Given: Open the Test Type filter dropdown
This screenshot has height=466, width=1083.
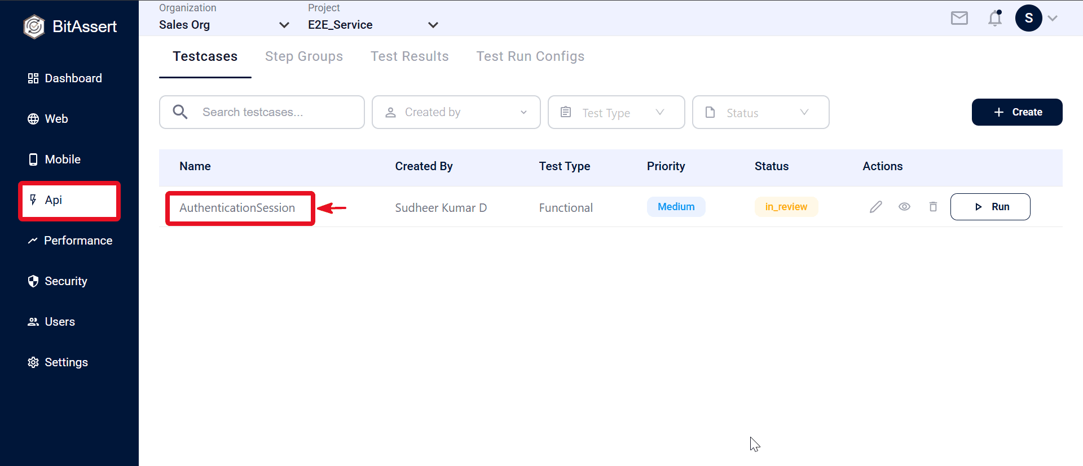Looking at the screenshot, I should 616,112.
